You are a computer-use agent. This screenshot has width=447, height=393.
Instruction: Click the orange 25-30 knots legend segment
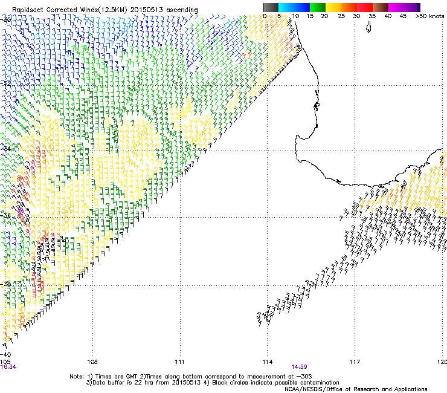point(349,7)
